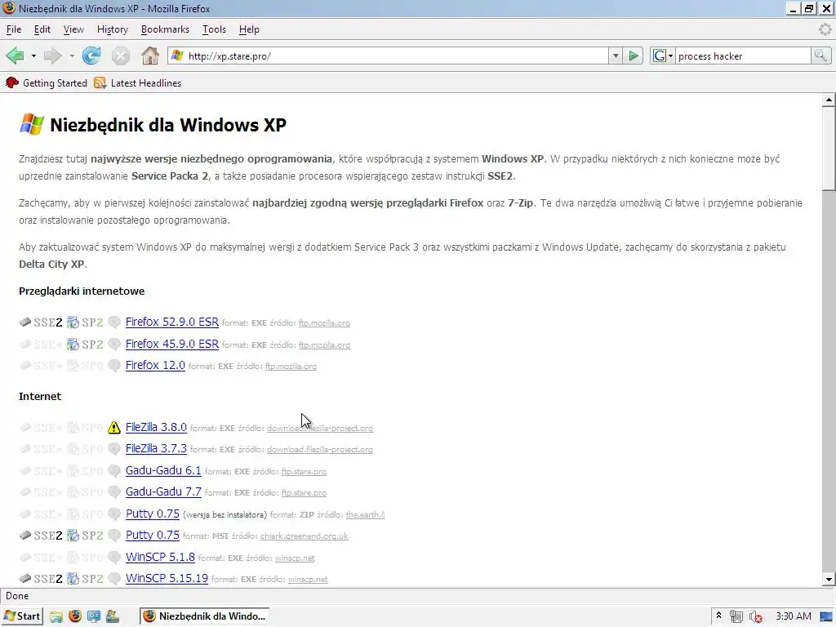Viewport: 836px width, 627px height.
Task: Open the Google search engine selector
Action: tap(663, 56)
